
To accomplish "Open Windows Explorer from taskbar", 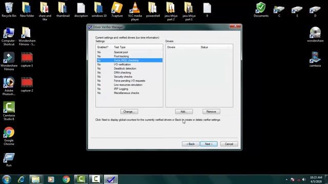I will [36, 179].
